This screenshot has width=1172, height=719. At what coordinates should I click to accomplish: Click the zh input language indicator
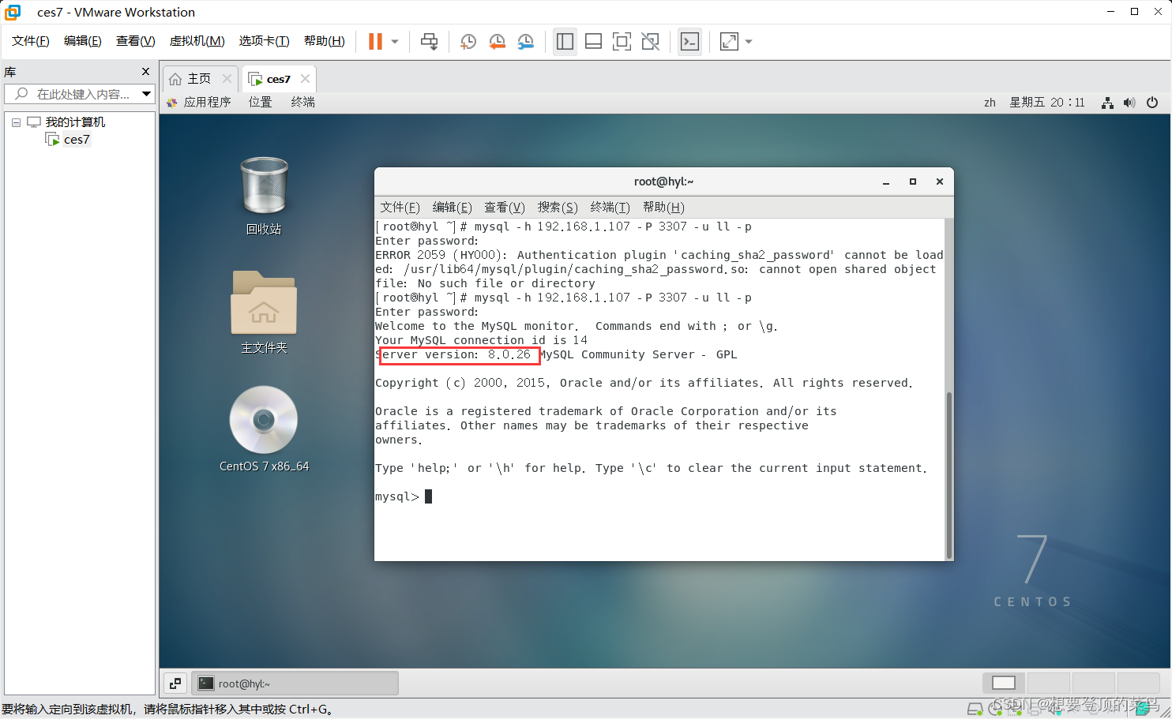990,103
